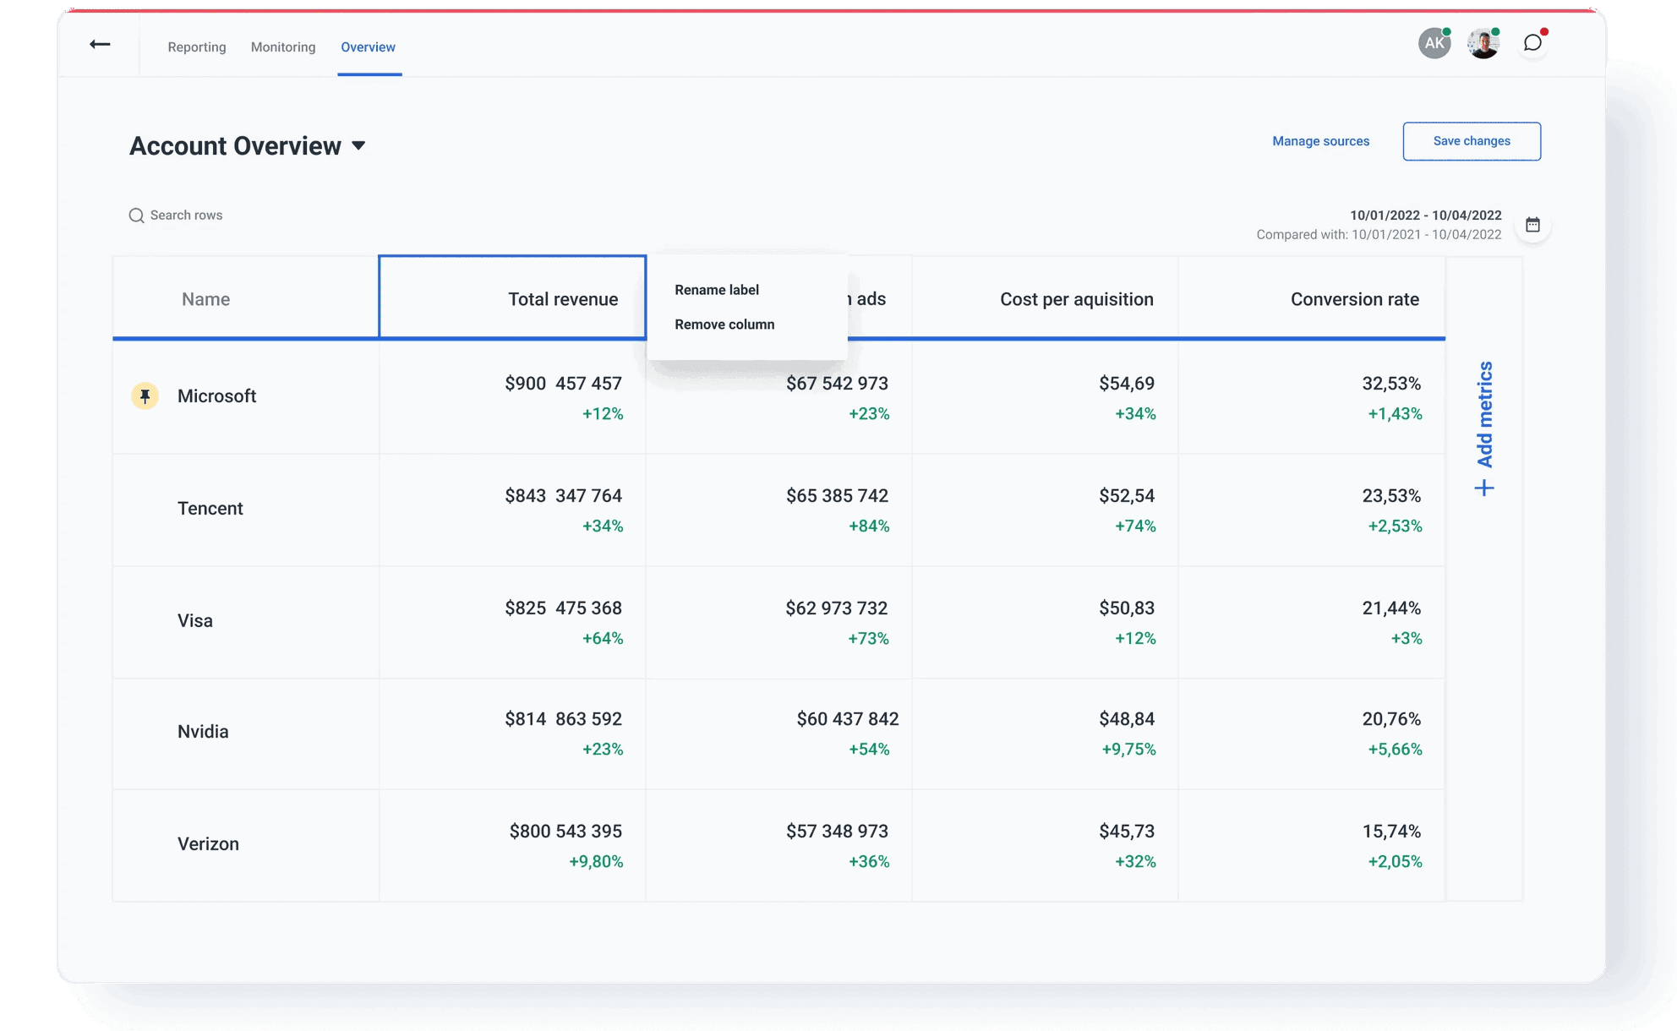The height and width of the screenshot is (1031, 1677).
Task: Click the Search rows input field
Action: (x=185, y=215)
